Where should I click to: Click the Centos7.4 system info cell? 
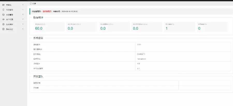(141, 54)
